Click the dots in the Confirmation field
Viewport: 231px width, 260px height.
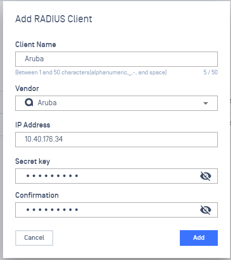[x=52, y=210]
